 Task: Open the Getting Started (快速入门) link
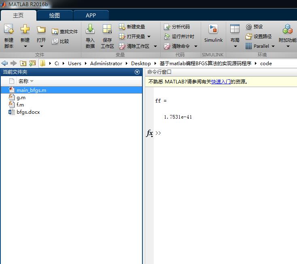pyautogui.click(x=221, y=82)
